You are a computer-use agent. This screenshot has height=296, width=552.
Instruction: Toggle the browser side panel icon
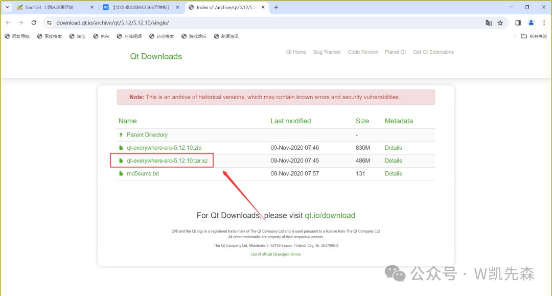point(518,22)
